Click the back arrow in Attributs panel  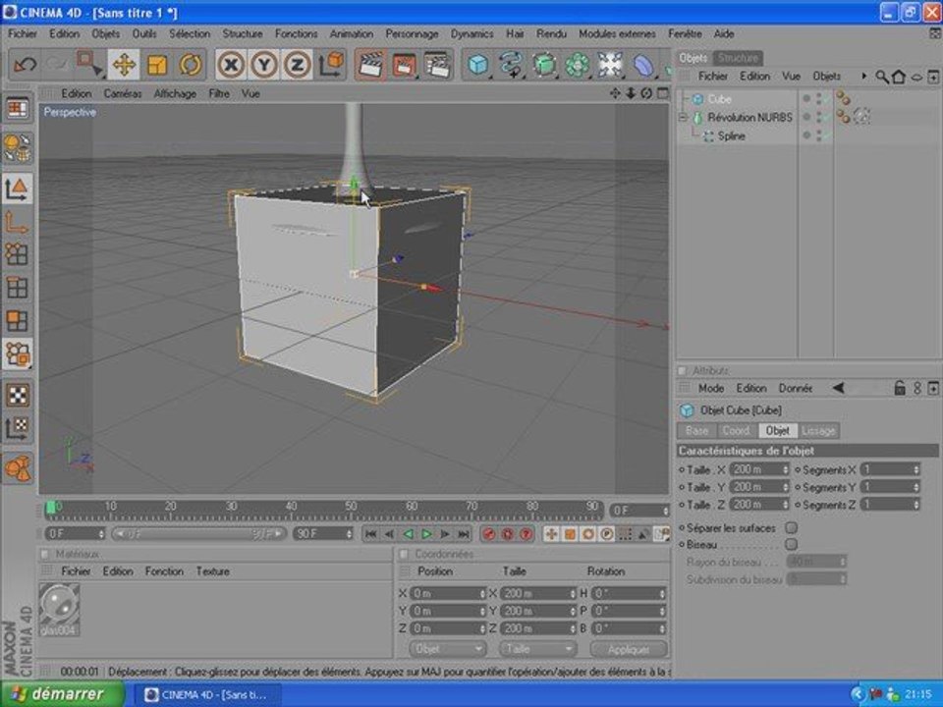pos(838,389)
